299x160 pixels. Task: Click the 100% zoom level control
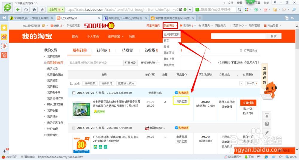coord(291,157)
